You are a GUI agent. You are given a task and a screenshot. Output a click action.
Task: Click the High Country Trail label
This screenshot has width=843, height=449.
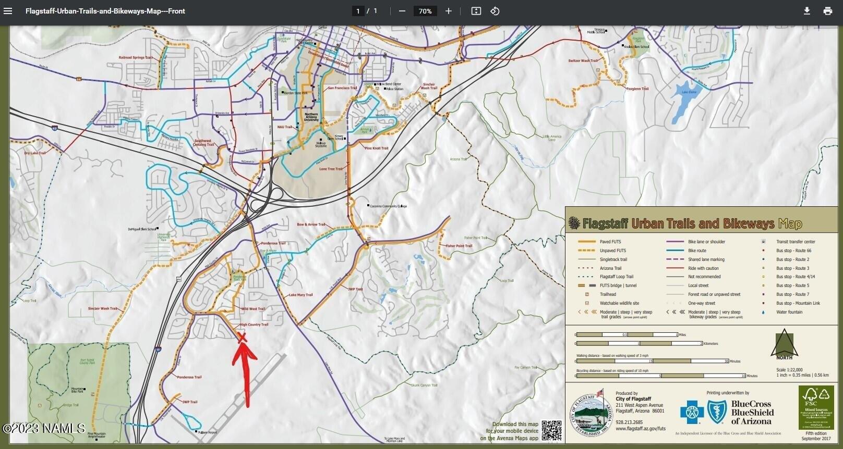pos(254,325)
